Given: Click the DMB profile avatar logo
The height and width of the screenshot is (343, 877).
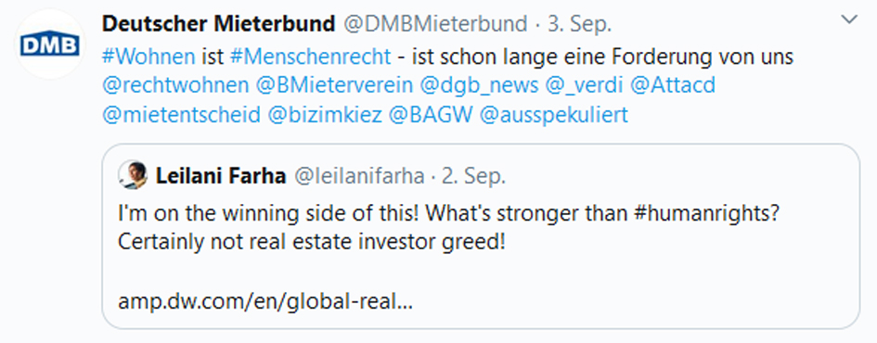Looking at the screenshot, I should [50, 44].
